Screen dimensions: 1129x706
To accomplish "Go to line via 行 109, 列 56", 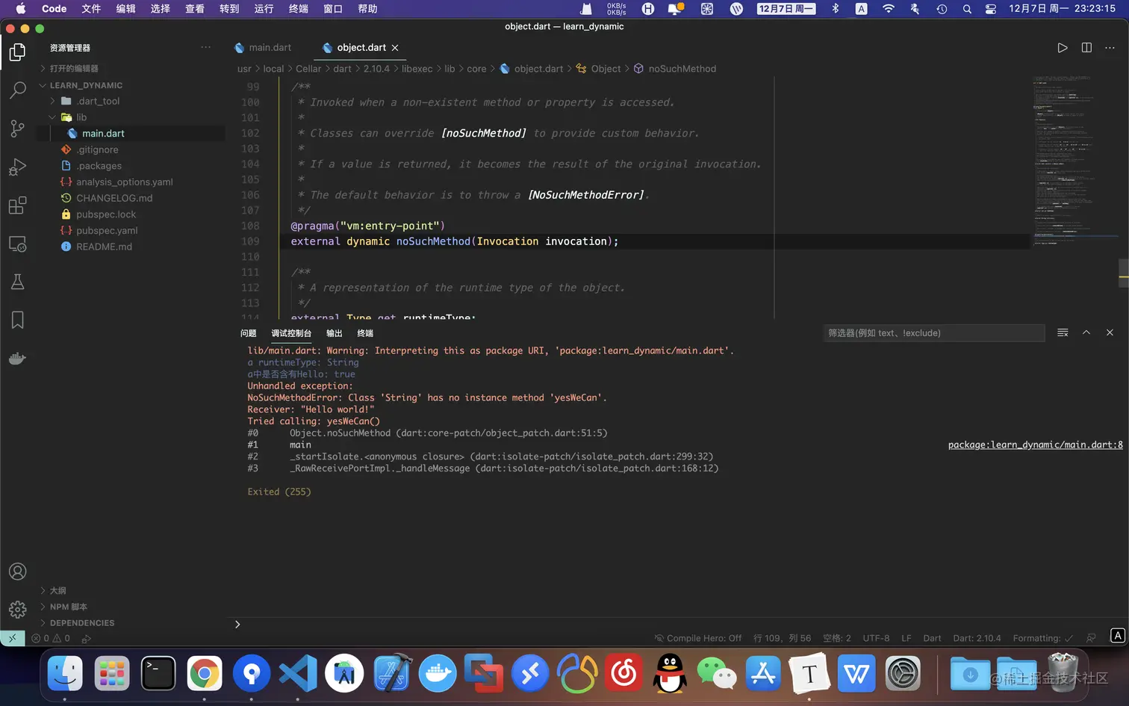I will (782, 638).
